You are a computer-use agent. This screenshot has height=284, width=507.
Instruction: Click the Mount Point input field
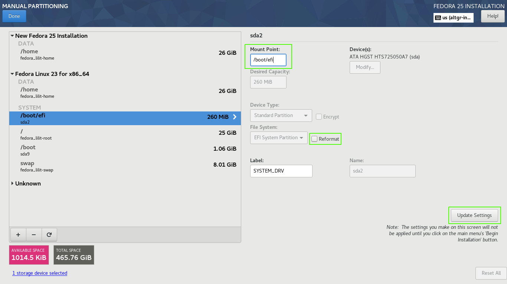(x=268, y=60)
